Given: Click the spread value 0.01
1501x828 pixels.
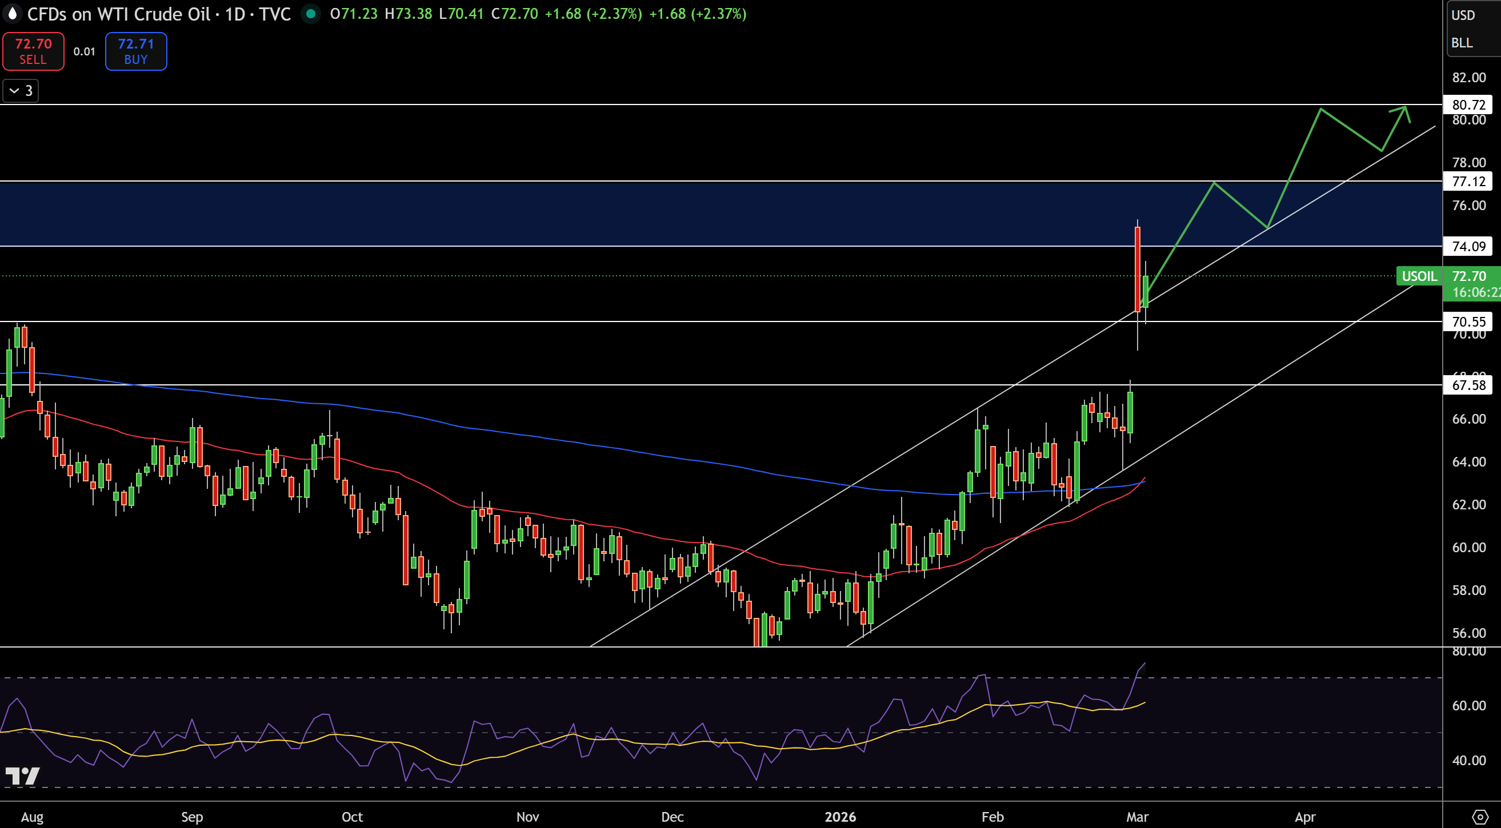Looking at the screenshot, I should coord(85,51).
